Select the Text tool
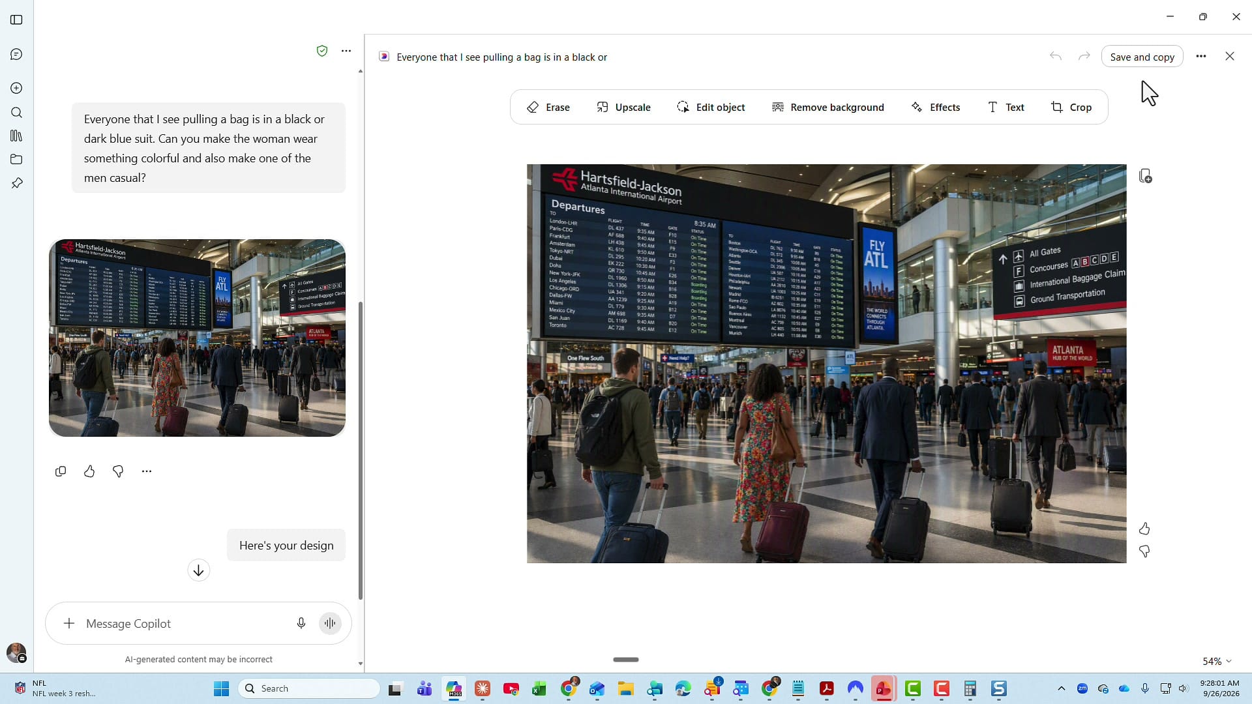The width and height of the screenshot is (1252, 704). coord(1006,107)
